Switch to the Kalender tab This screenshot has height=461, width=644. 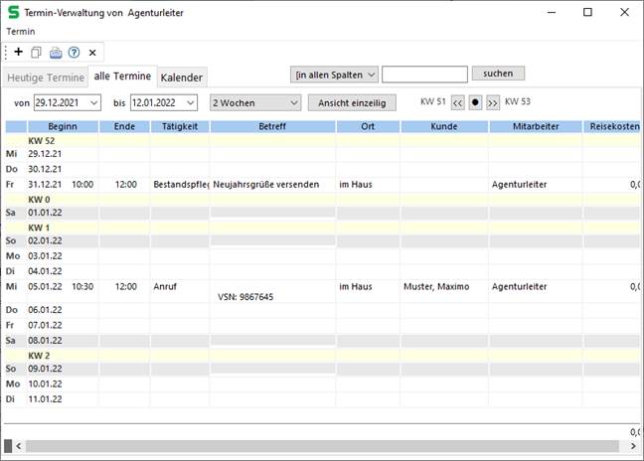[x=182, y=77]
